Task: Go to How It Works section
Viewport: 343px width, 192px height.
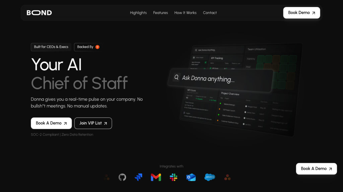Action: click(185, 13)
